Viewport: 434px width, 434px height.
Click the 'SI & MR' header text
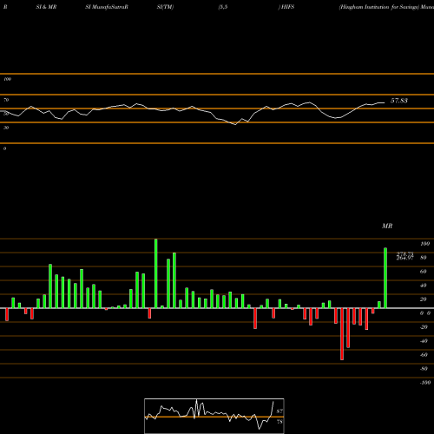[x=46, y=7]
